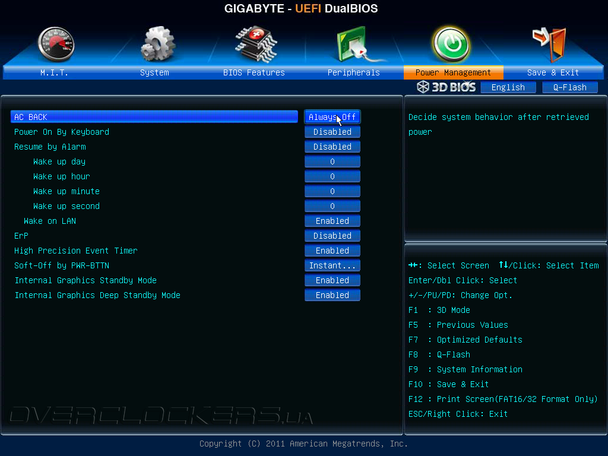The height and width of the screenshot is (456, 608).
Task: Select the Wake up hour label
Action: (61, 176)
